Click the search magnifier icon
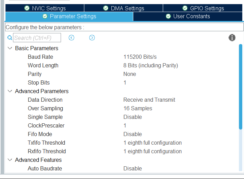 point(10,38)
